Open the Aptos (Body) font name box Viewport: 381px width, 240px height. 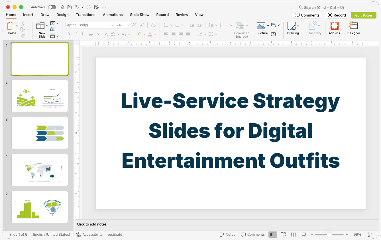(90, 25)
